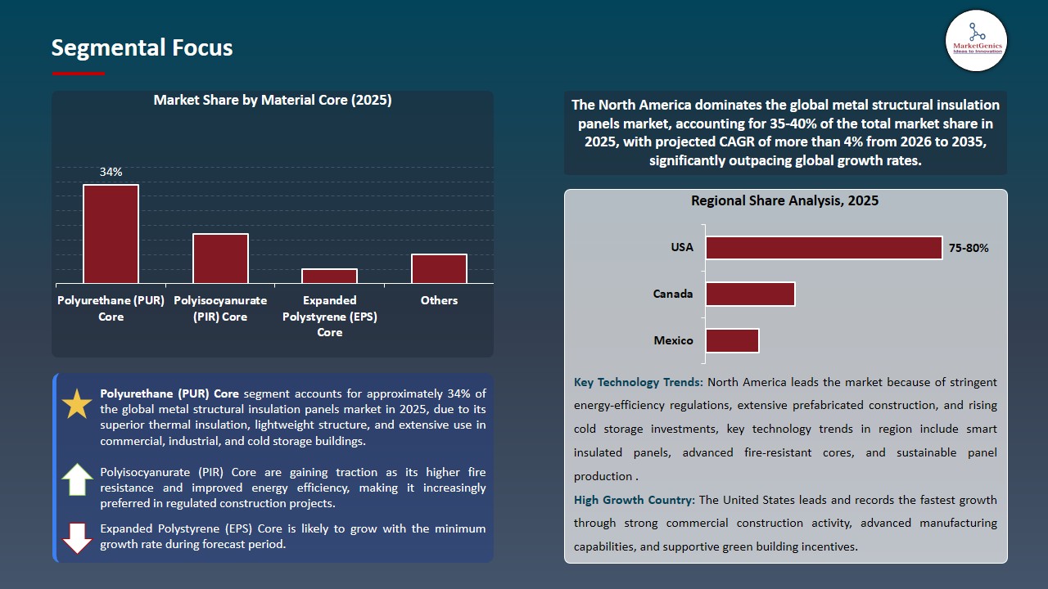1048x589 pixels.
Task: Click the Mexico horizontal bar
Action: [732, 341]
